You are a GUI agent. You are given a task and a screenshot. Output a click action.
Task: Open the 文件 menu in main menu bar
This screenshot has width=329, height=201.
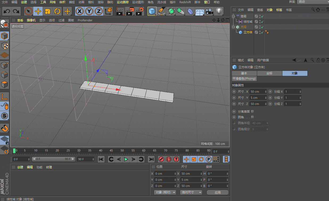click(x=5, y=2)
